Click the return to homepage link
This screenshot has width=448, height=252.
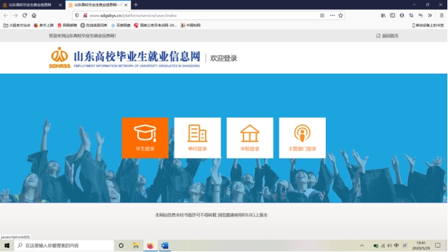click(x=387, y=36)
